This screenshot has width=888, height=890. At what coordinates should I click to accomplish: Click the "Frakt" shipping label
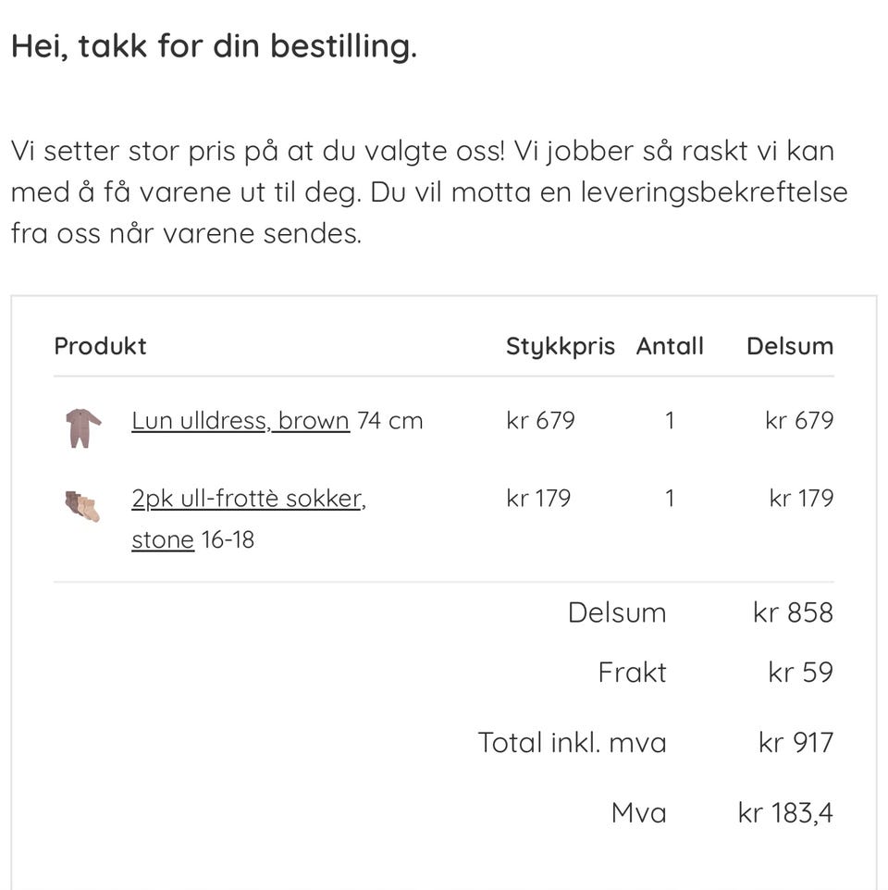click(632, 673)
